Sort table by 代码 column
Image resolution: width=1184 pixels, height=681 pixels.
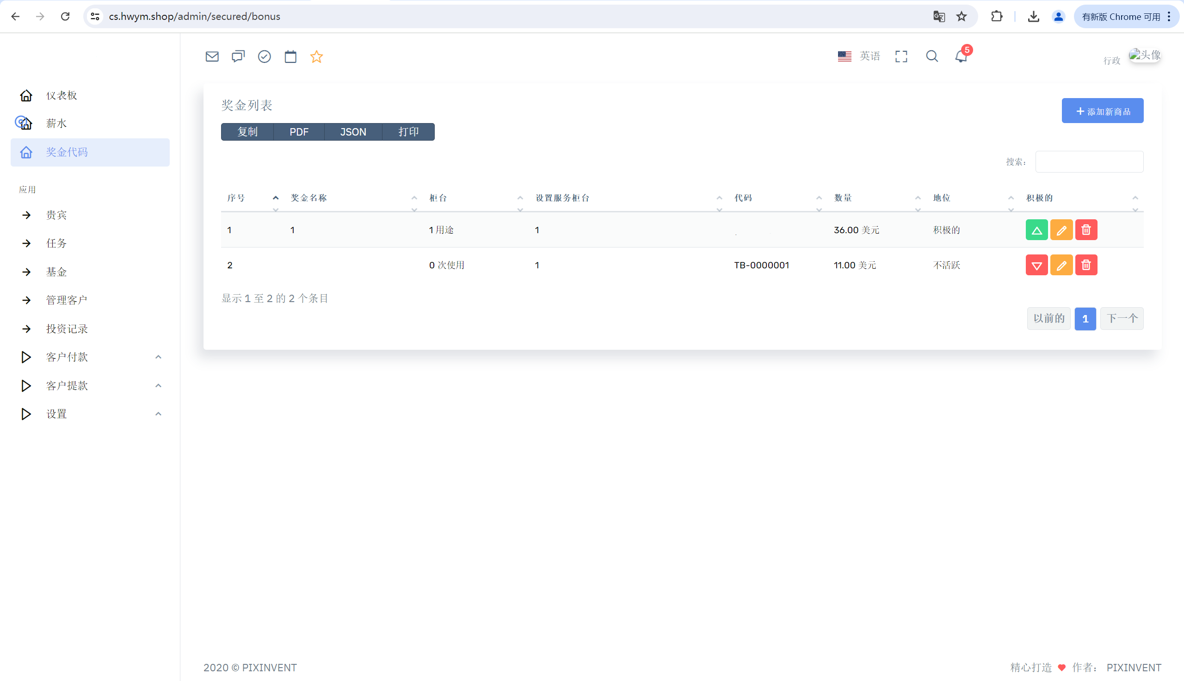point(778,198)
